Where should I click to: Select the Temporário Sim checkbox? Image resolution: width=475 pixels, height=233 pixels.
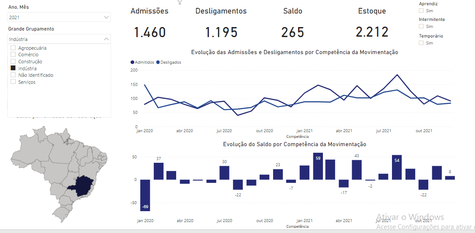[421, 43]
